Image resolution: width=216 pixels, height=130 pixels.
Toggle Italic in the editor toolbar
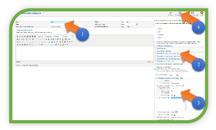point(20,37)
